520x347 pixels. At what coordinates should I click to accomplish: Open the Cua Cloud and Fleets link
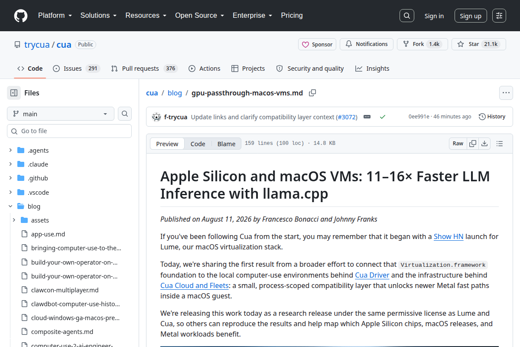[x=195, y=285]
